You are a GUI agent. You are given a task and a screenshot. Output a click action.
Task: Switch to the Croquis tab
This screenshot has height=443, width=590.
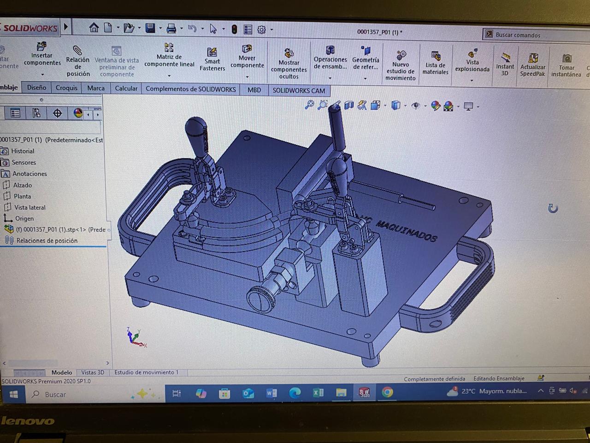coord(66,88)
